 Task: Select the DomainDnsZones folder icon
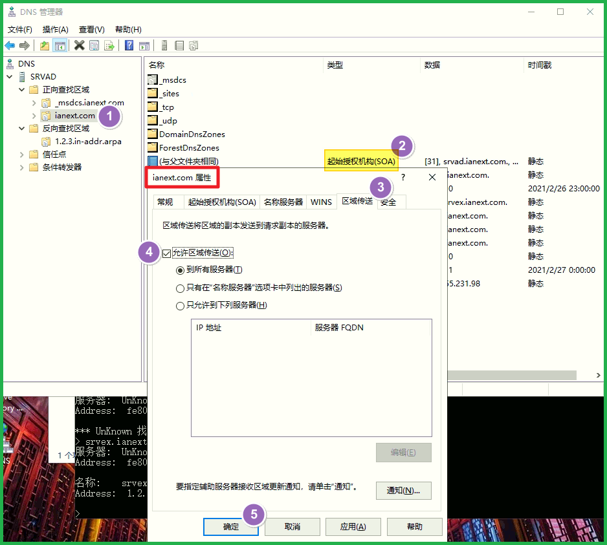point(153,134)
